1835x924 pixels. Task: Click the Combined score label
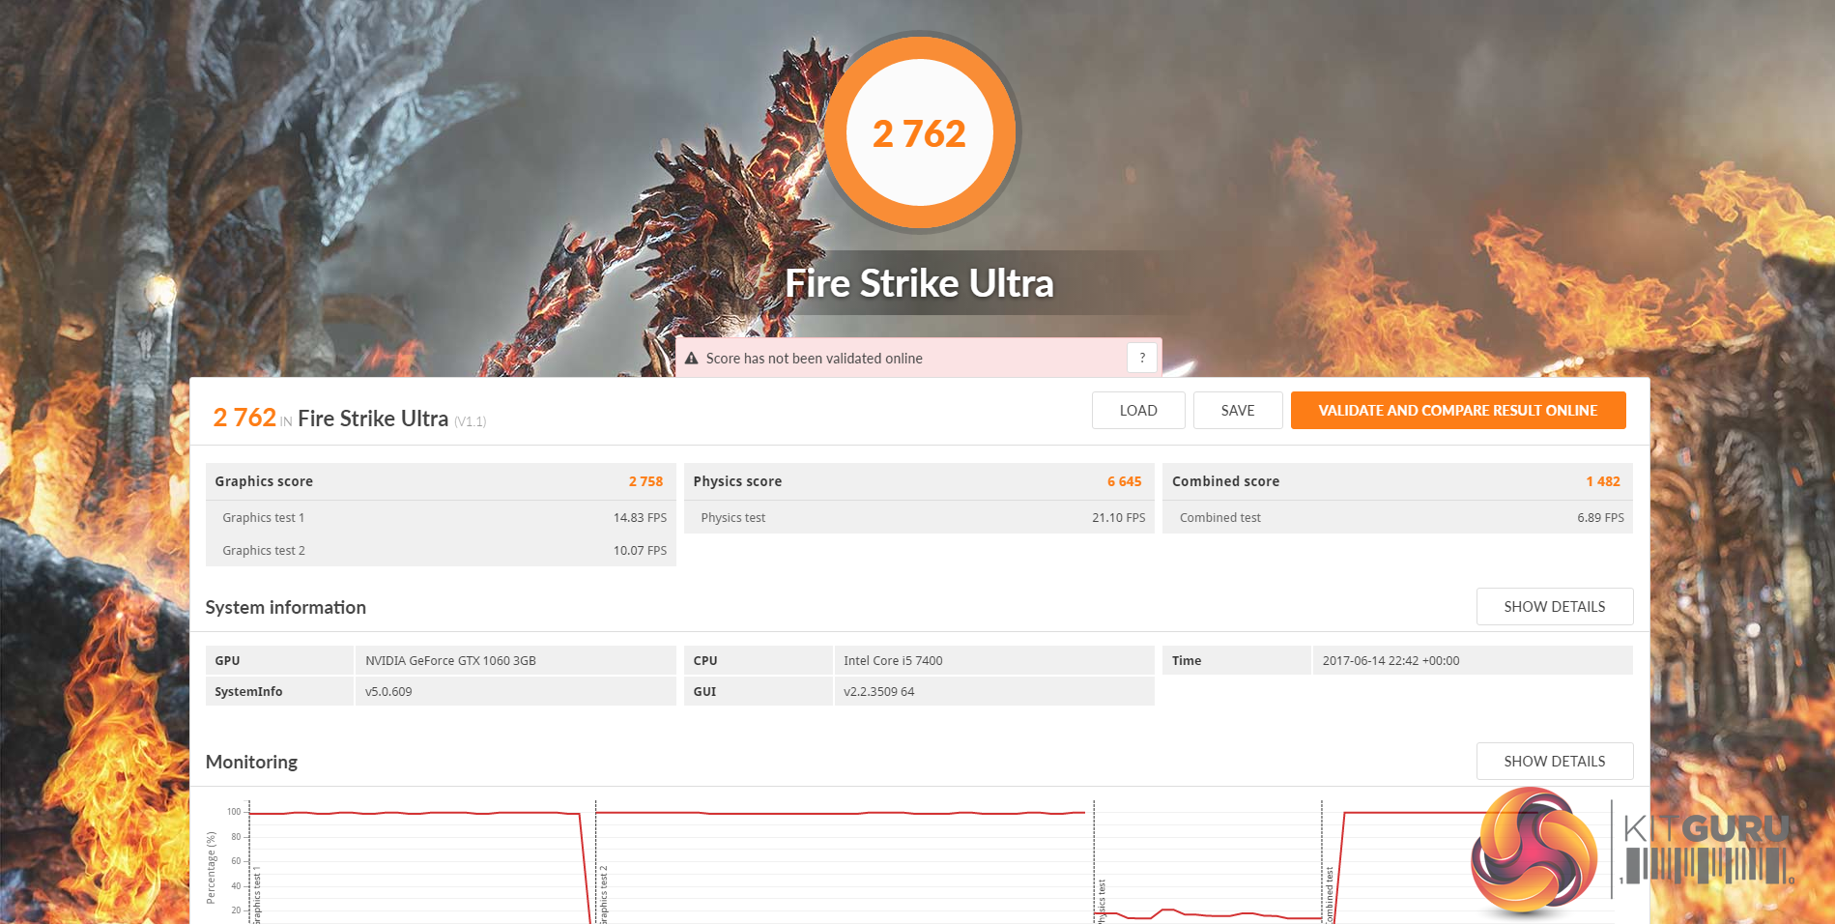1225,481
